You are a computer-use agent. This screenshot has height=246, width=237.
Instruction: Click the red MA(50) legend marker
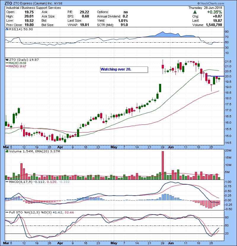7,66
